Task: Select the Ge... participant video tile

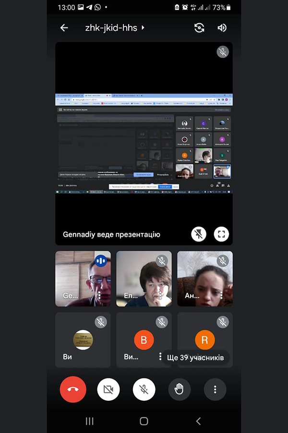Action: pos(83,279)
